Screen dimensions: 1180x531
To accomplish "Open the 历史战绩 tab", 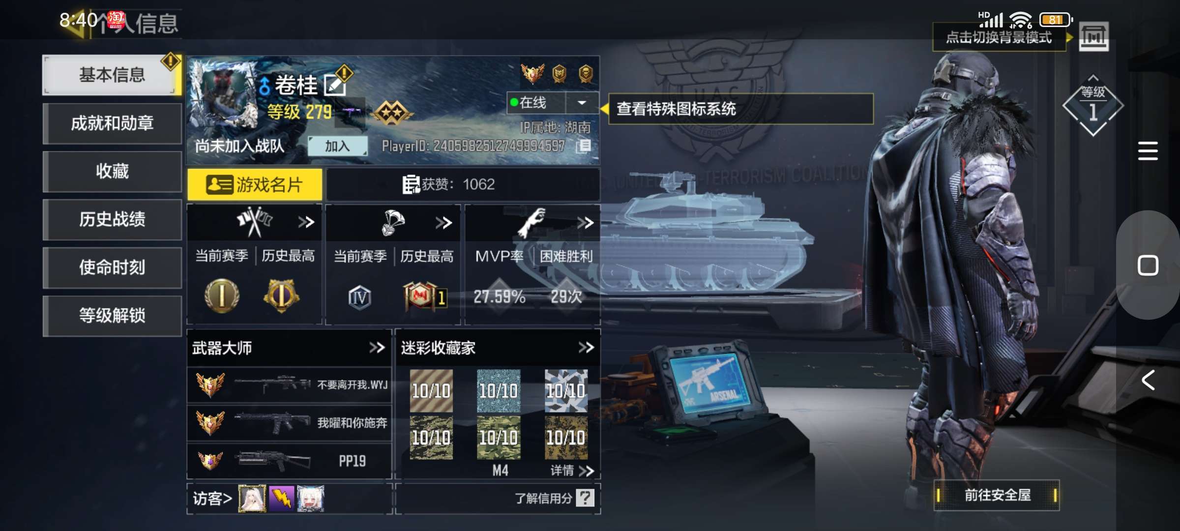I will coord(112,219).
